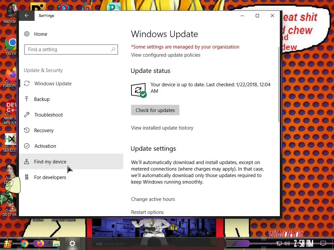Screen dimensions: 334x250
Task: Go back using the Settings back arrow
Action: point(27,16)
